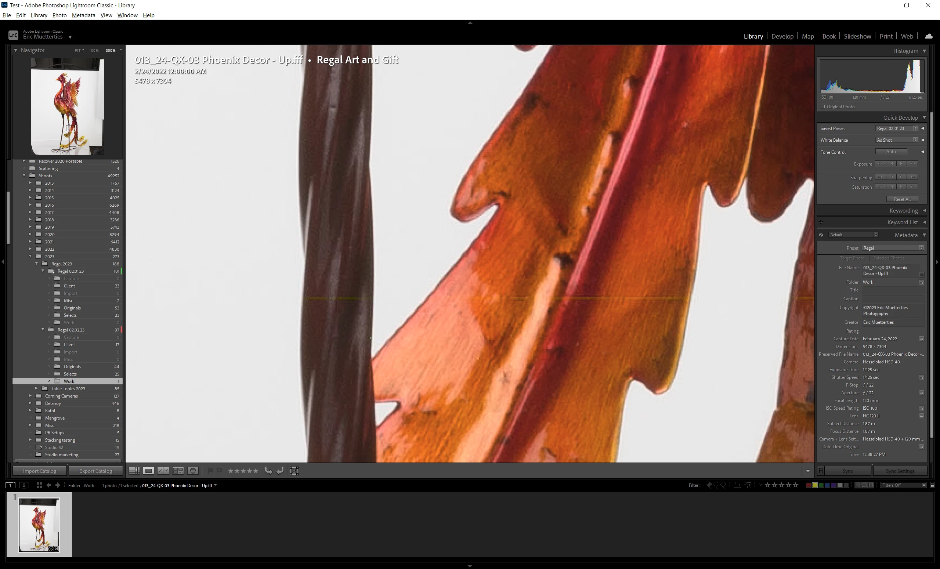Click the Import Catalog button
Viewport: 940px width, 569px height.
pyautogui.click(x=40, y=471)
